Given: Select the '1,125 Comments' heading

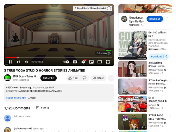Looking at the screenshot, I should click(x=17, y=108).
